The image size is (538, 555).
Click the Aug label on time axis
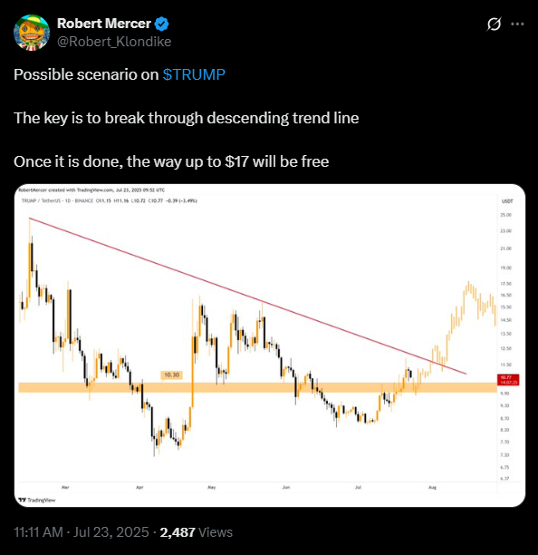(432, 487)
